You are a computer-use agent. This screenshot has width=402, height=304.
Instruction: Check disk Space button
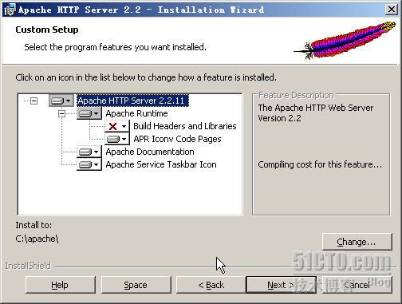point(136,285)
